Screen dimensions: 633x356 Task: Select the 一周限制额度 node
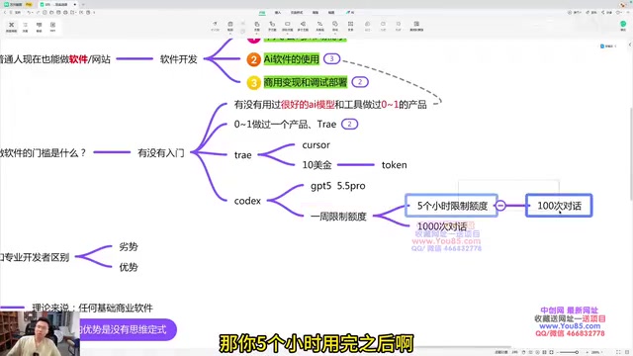(338, 217)
